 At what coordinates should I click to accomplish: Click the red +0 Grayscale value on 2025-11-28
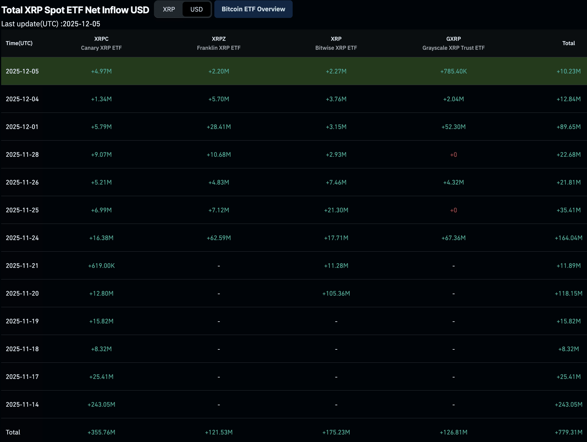(453, 154)
